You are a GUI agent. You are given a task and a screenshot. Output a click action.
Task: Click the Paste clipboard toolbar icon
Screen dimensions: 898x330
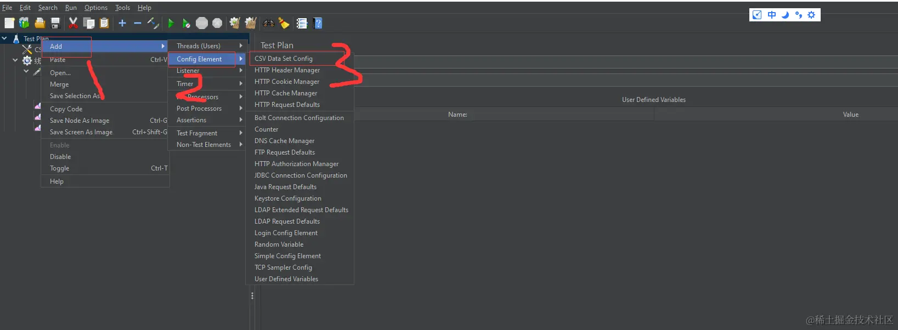pos(104,23)
